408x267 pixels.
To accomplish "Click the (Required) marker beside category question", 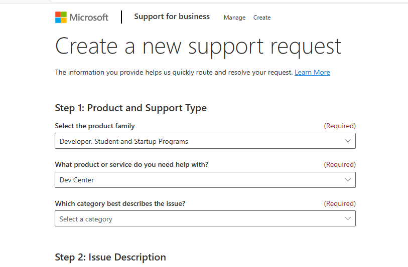I will click(340, 203).
